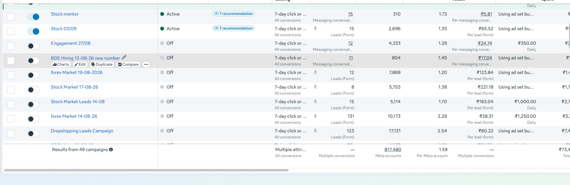Click download icon in forex Market 14-08-26 results
570x185 pixels.
[315, 116]
